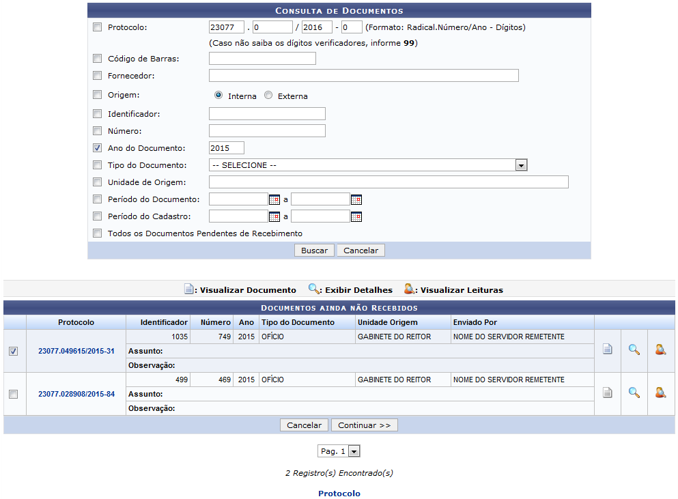Viewport: 678px width, 499px height.
Task: Check the Número filter checkbox
Action: click(97, 130)
